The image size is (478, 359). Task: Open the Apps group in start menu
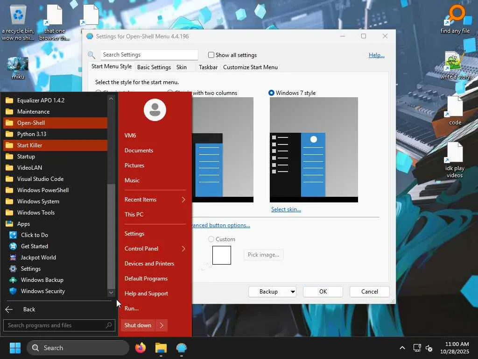(55, 224)
